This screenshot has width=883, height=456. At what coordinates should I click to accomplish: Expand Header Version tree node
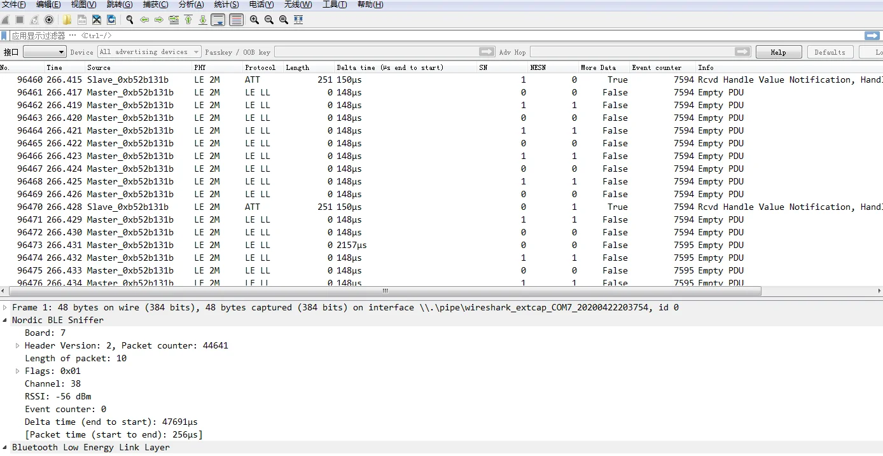[x=18, y=345]
